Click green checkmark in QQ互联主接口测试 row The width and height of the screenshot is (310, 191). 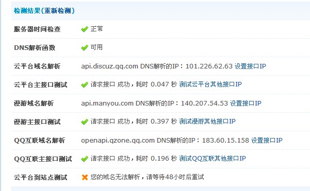click(85, 159)
